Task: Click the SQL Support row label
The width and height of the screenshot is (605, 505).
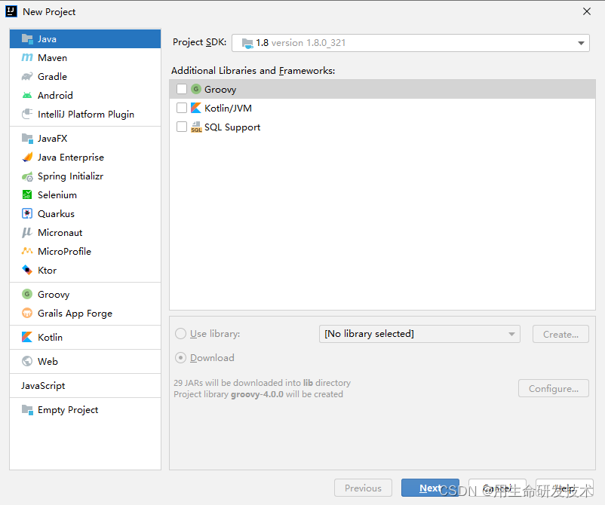Action: (x=232, y=127)
